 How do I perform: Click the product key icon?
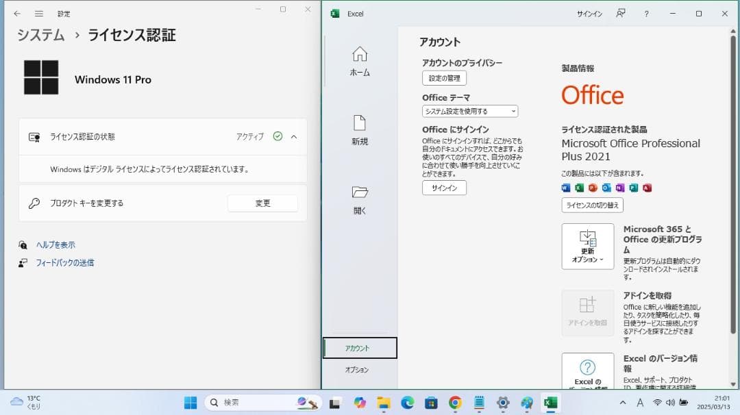click(34, 203)
